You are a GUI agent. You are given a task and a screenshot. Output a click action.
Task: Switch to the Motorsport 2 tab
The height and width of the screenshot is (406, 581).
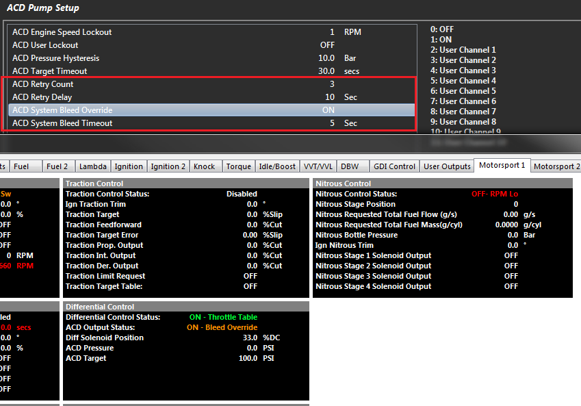[556, 166]
